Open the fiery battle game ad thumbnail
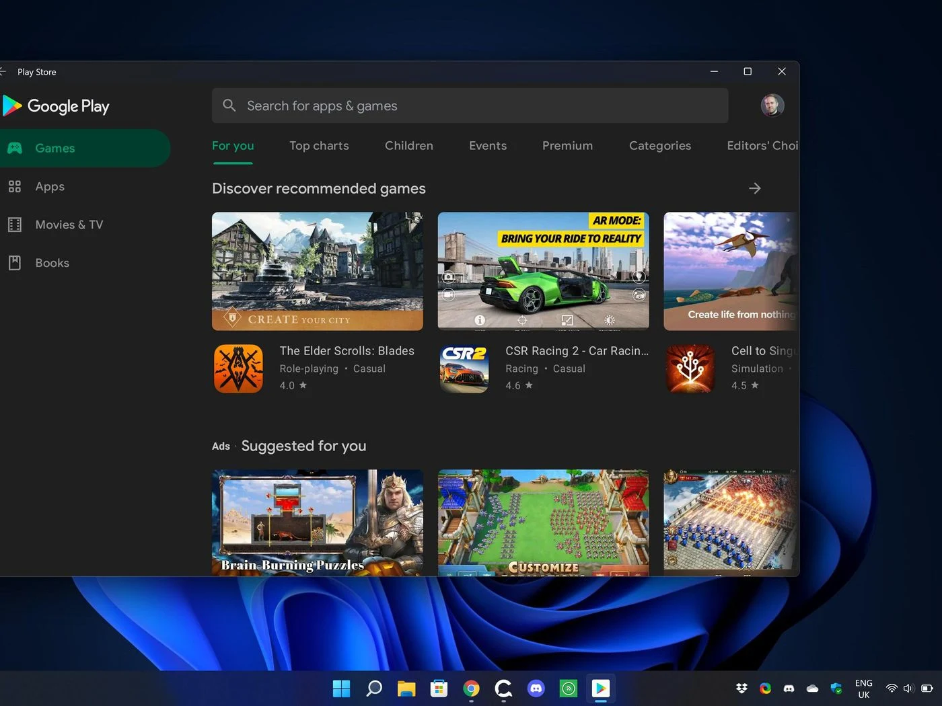The height and width of the screenshot is (706, 942). coord(731,522)
